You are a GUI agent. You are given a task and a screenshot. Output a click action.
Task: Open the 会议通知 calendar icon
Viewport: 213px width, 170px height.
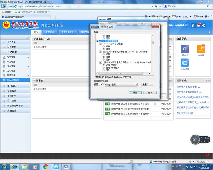point(185,63)
